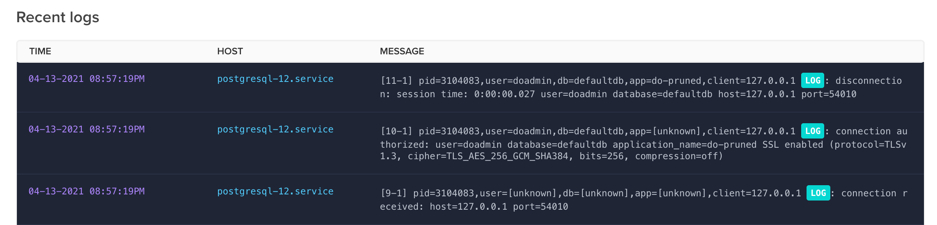937x225 pixels.
Task: Click the [9-1] log message prefix
Action: click(x=393, y=193)
